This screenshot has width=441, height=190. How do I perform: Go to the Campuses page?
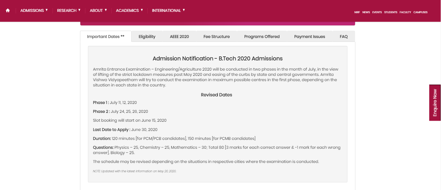(x=420, y=12)
